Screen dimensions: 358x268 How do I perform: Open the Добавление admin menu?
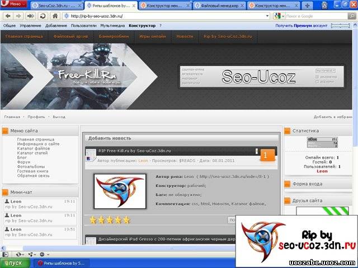click(x=56, y=26)
